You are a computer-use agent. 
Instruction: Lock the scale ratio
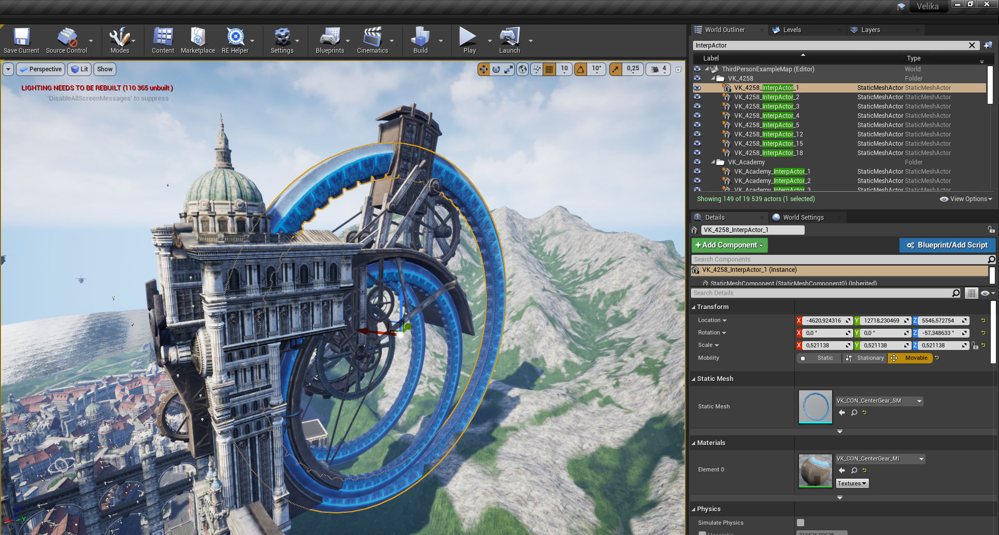[975, 345]
